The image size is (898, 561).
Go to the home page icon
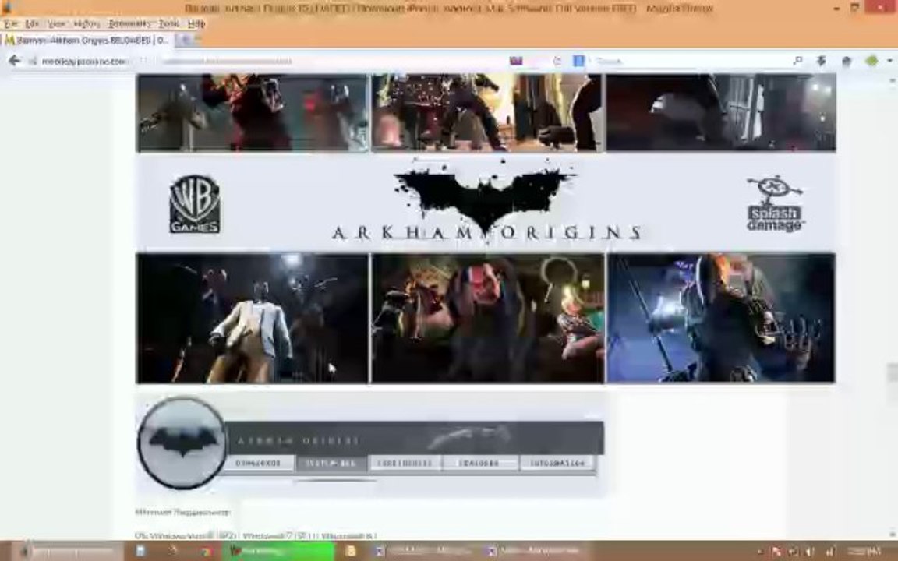[847, 62]
